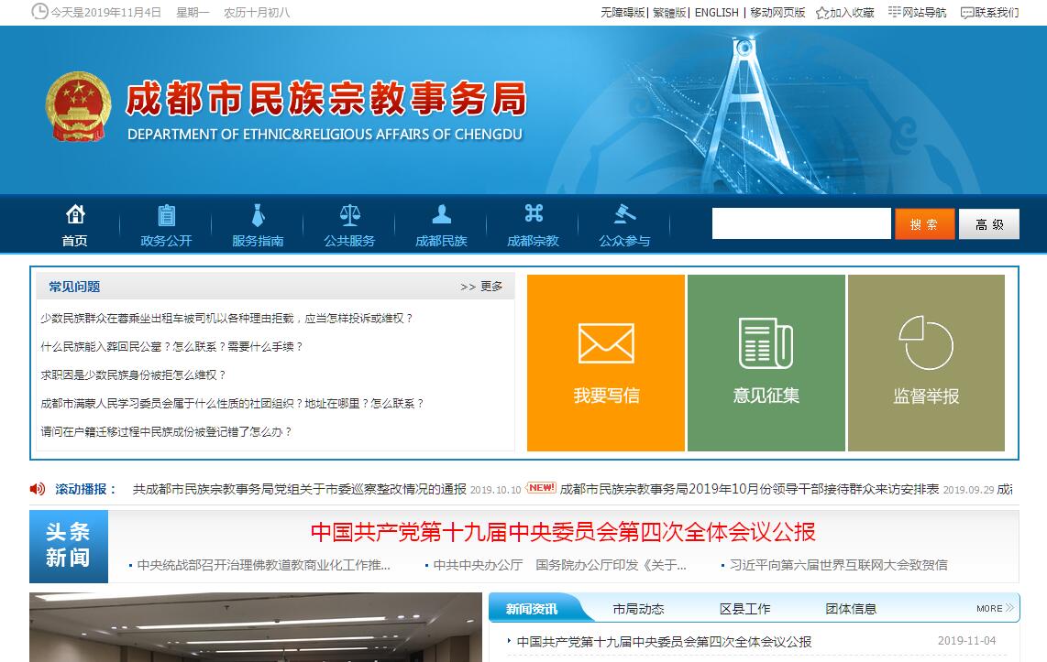Screen dimensions: 1047x662
Task: Open the 成都宗教 knot icon
Action: point(534,214)
